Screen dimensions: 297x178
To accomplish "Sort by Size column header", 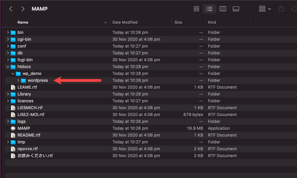I will coord(178,22).
